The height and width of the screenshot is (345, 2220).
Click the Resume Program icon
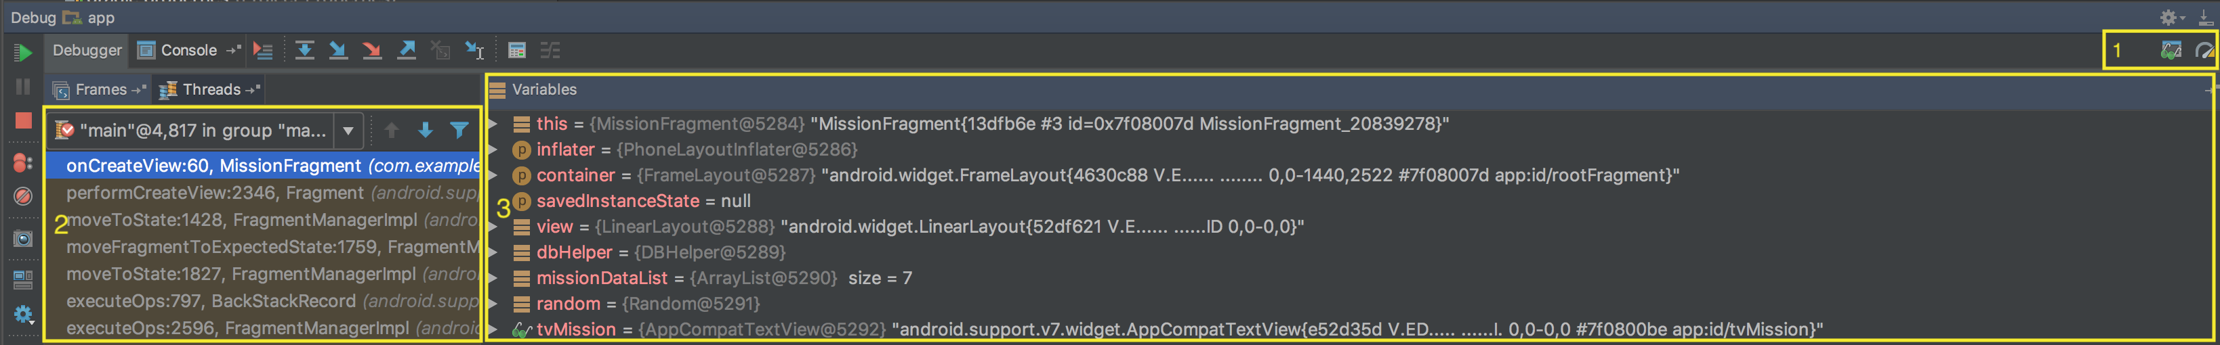(x=23, y=53)
